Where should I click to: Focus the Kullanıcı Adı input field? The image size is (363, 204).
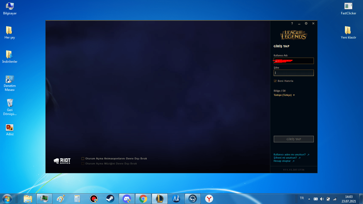(294, 61)
